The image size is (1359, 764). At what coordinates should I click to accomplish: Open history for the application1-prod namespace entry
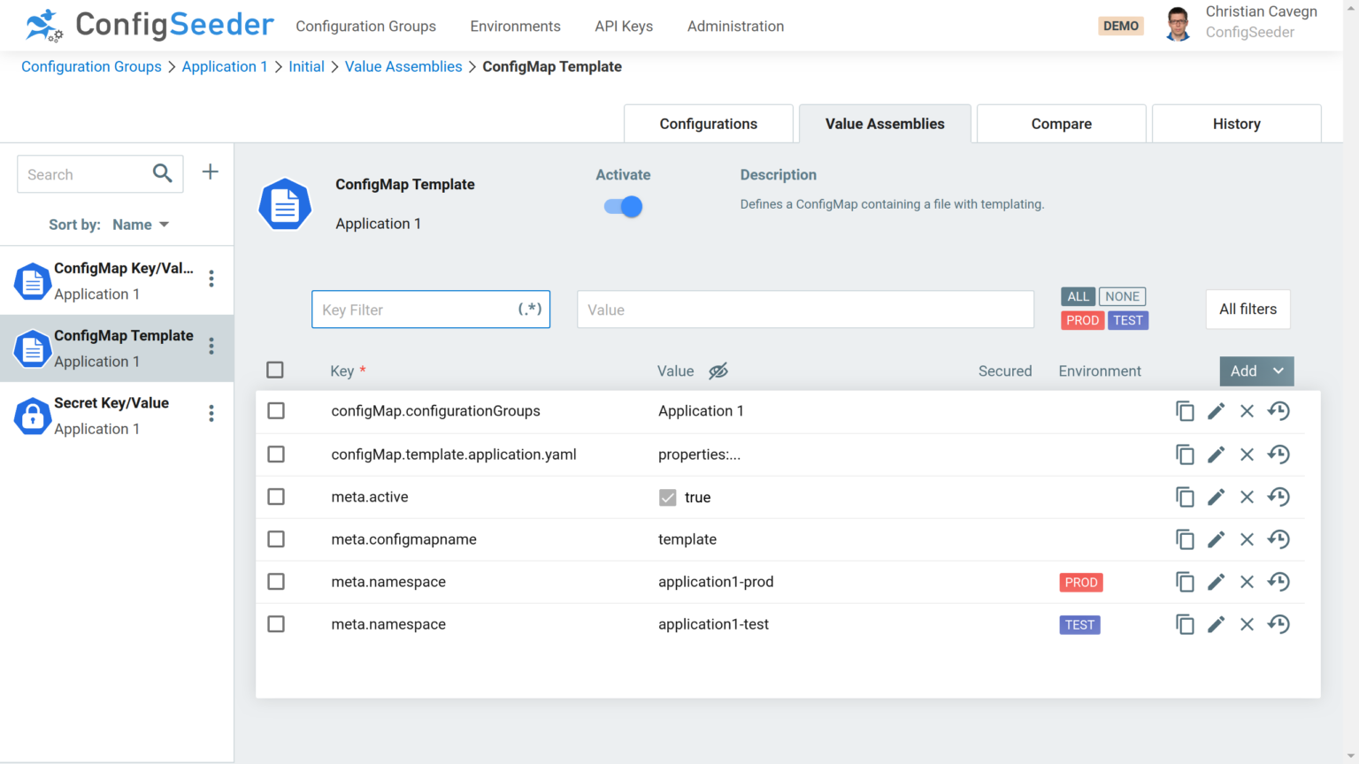(x=1278, y=582)
